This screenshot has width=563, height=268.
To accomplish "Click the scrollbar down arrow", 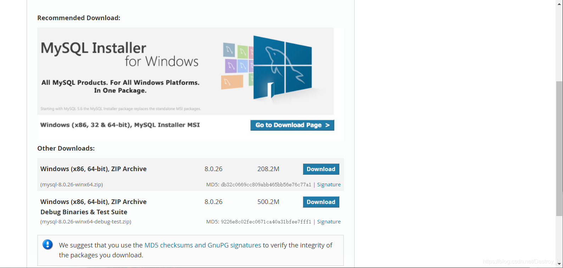I will 559,264.
